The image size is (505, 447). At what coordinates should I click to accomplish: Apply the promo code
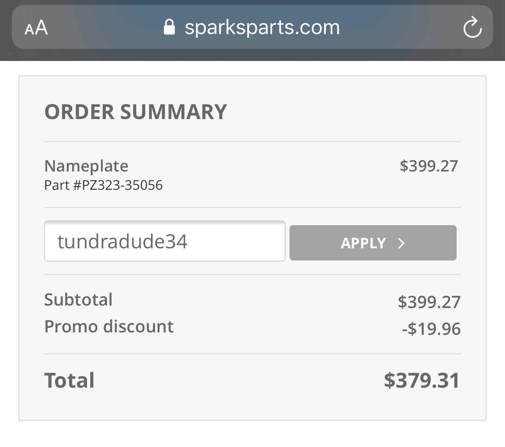tap(373, 243)
